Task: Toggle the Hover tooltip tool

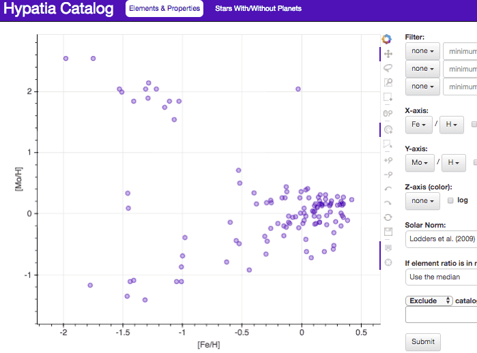Action: [388, 248]
